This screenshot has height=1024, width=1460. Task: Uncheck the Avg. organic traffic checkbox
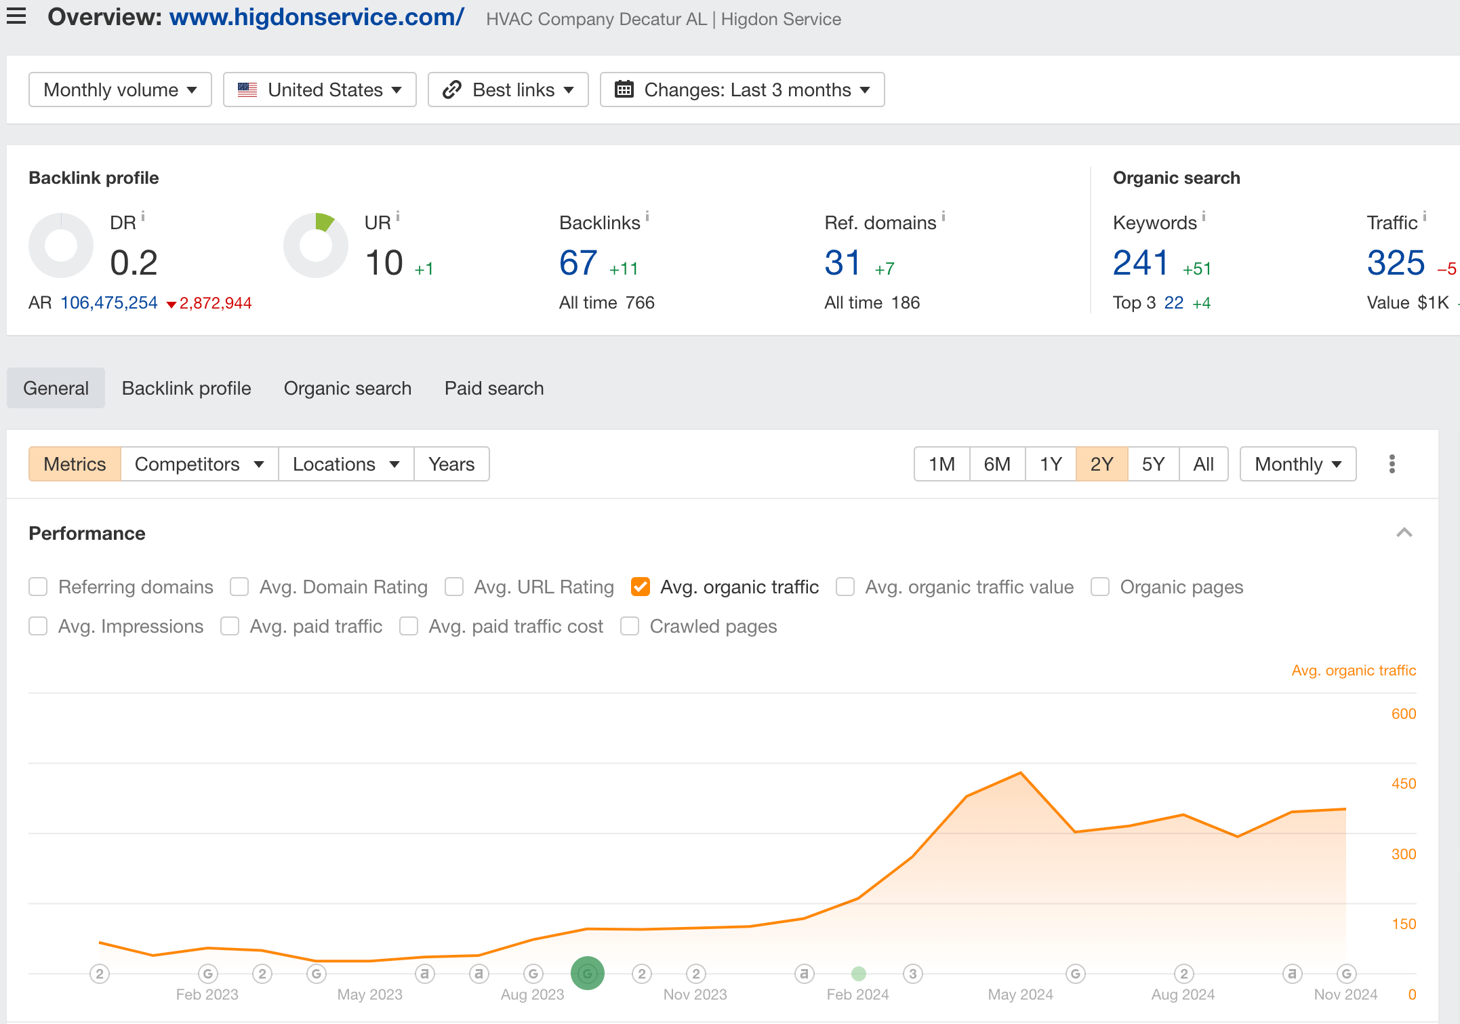click(641, 587)
